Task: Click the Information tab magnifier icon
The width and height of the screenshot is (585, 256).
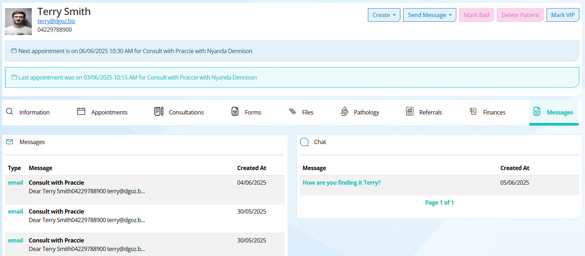Action: (10, 112)
